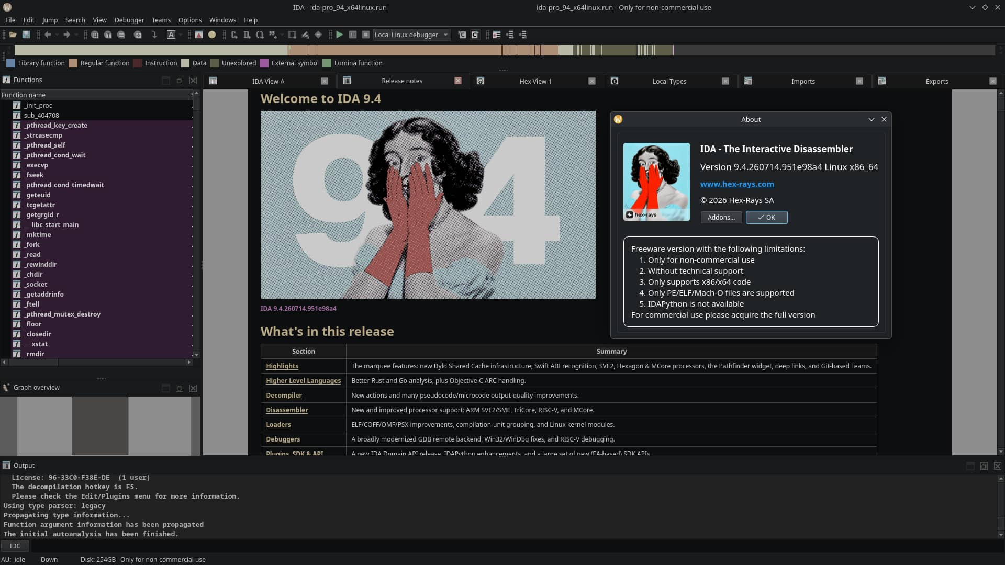1005x565 pixels.
Task: Open the File menu
Action: point(10,20)
